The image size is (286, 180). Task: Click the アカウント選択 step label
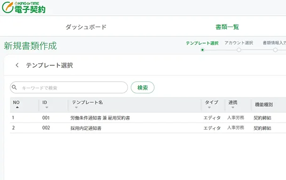click(239, 43)
